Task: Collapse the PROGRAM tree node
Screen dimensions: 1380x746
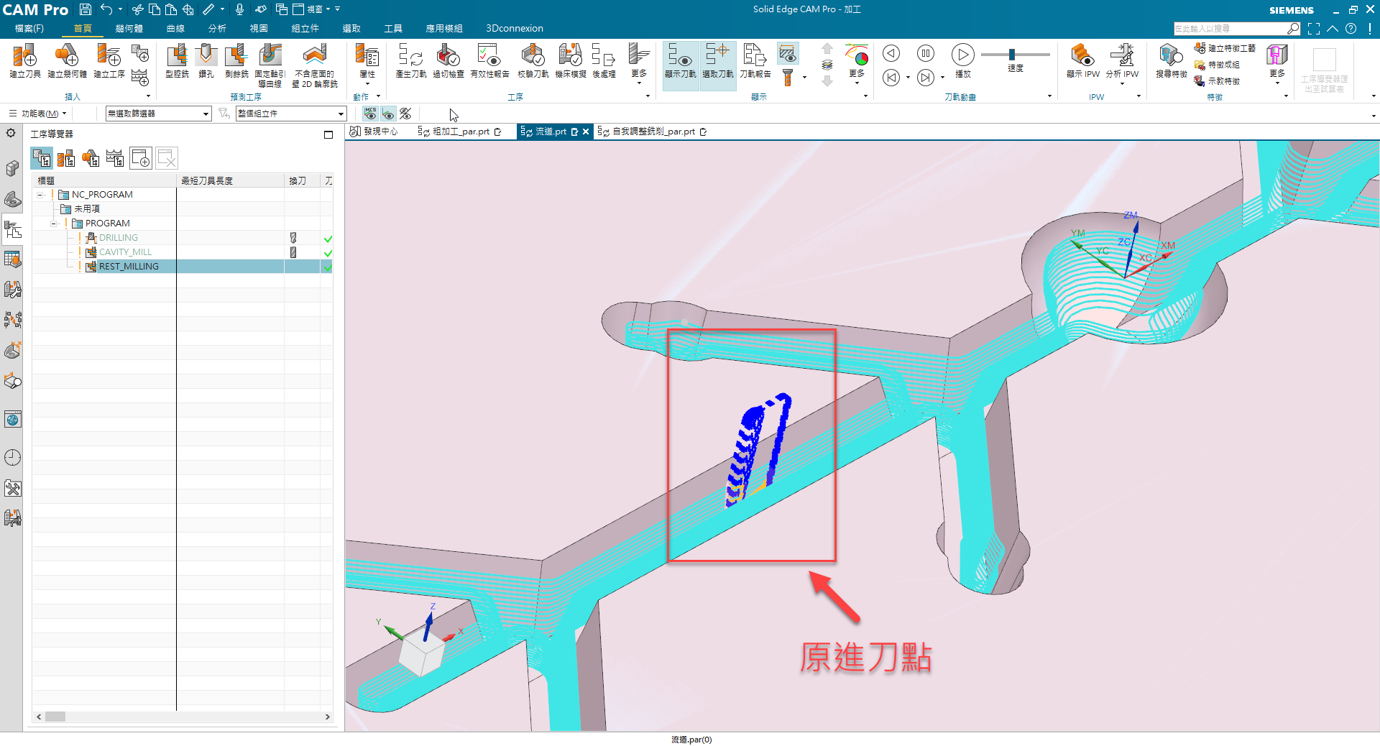Action: pos(54,224)
